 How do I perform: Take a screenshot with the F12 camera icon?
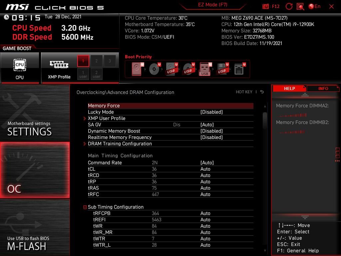click(x=265, y=7)
